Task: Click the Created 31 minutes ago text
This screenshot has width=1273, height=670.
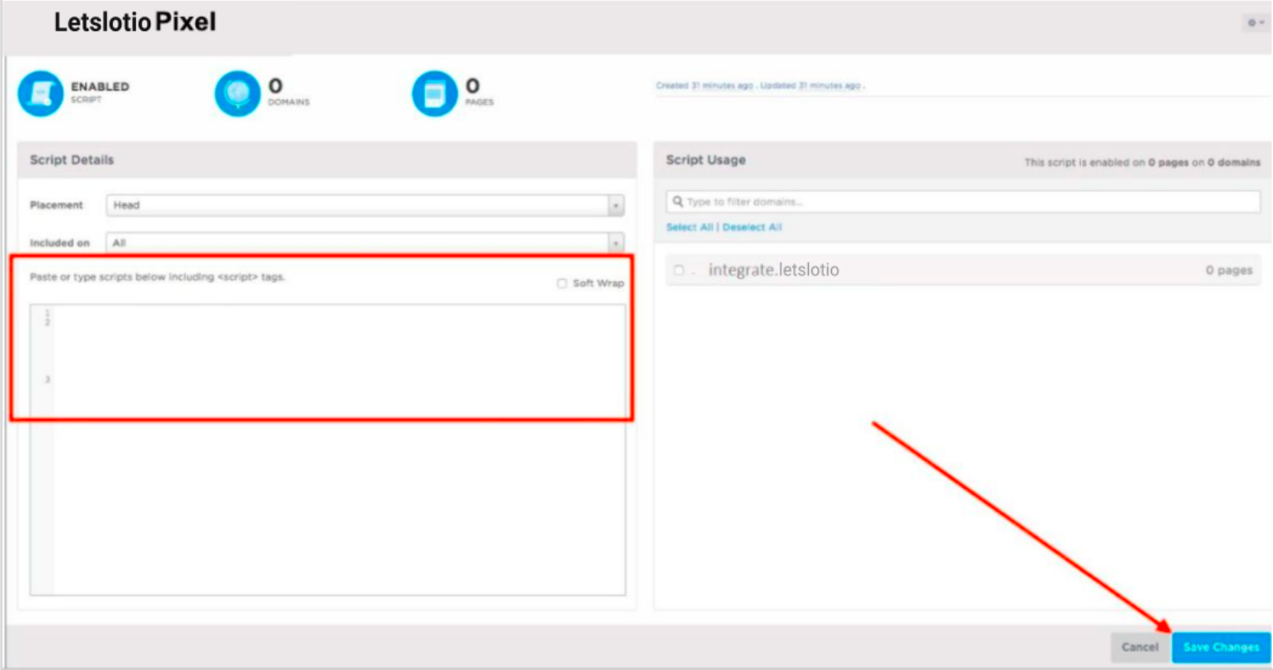Action: (705, 86)
